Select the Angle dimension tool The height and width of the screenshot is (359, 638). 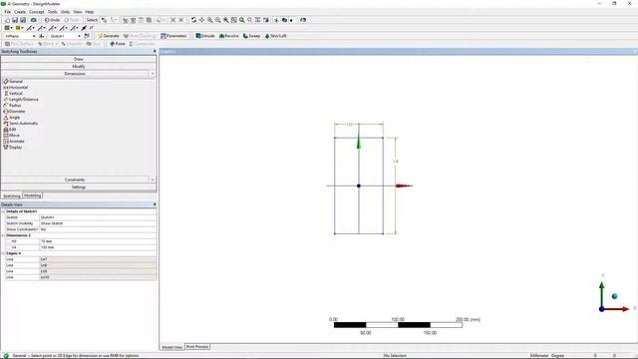pyautogui.click(x=11, y=118)
